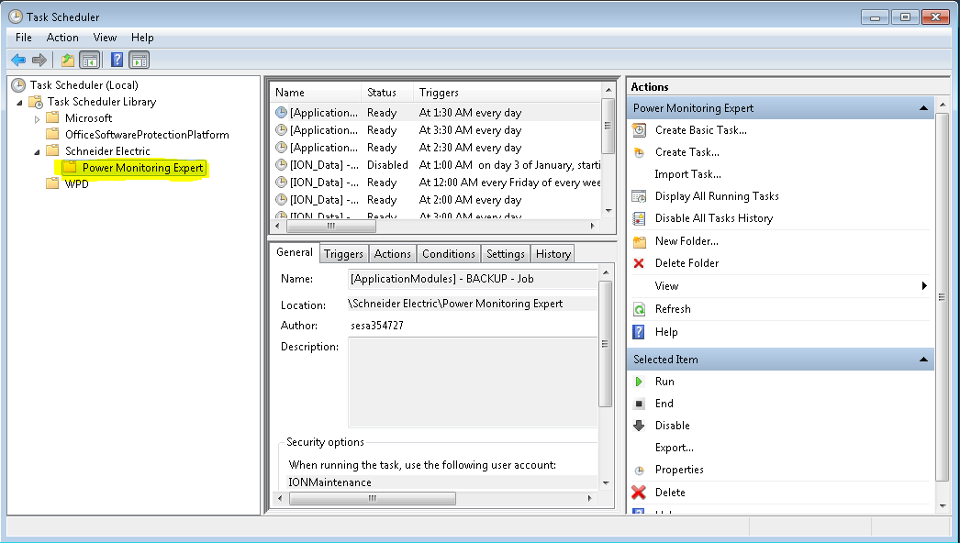The width and height of the screenshot is (960, 543).
Task: Click clock icon of the disabled ION_Data task
Action: pos(281,165)
